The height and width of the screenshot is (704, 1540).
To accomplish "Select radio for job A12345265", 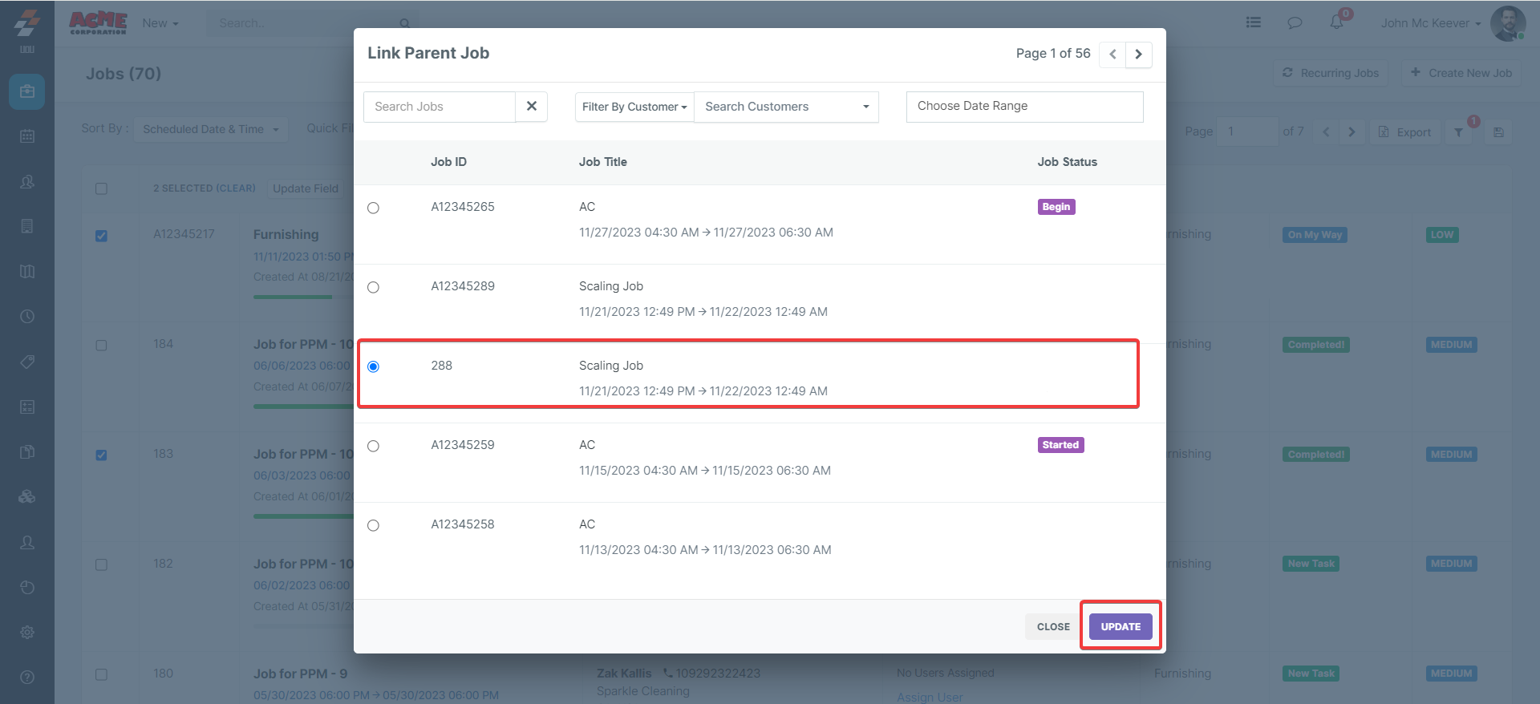I will 373,208.
